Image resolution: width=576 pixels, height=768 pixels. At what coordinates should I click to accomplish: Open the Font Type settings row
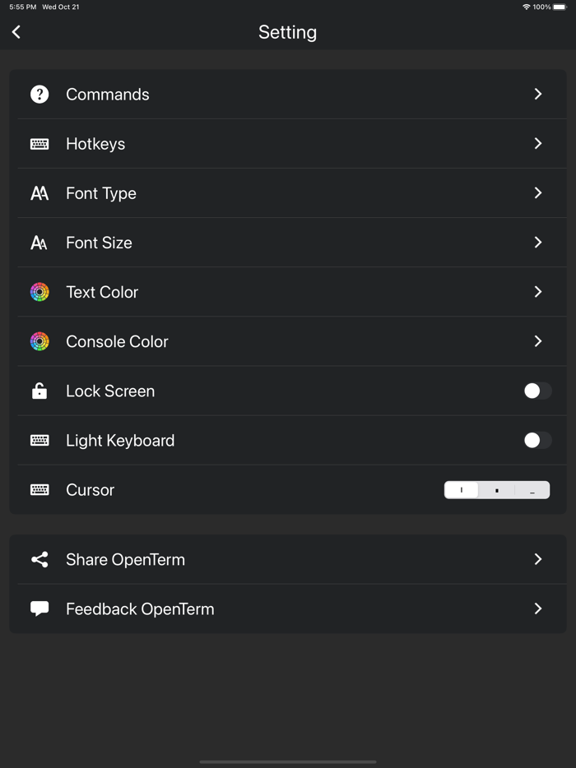(x=101, y=193)
